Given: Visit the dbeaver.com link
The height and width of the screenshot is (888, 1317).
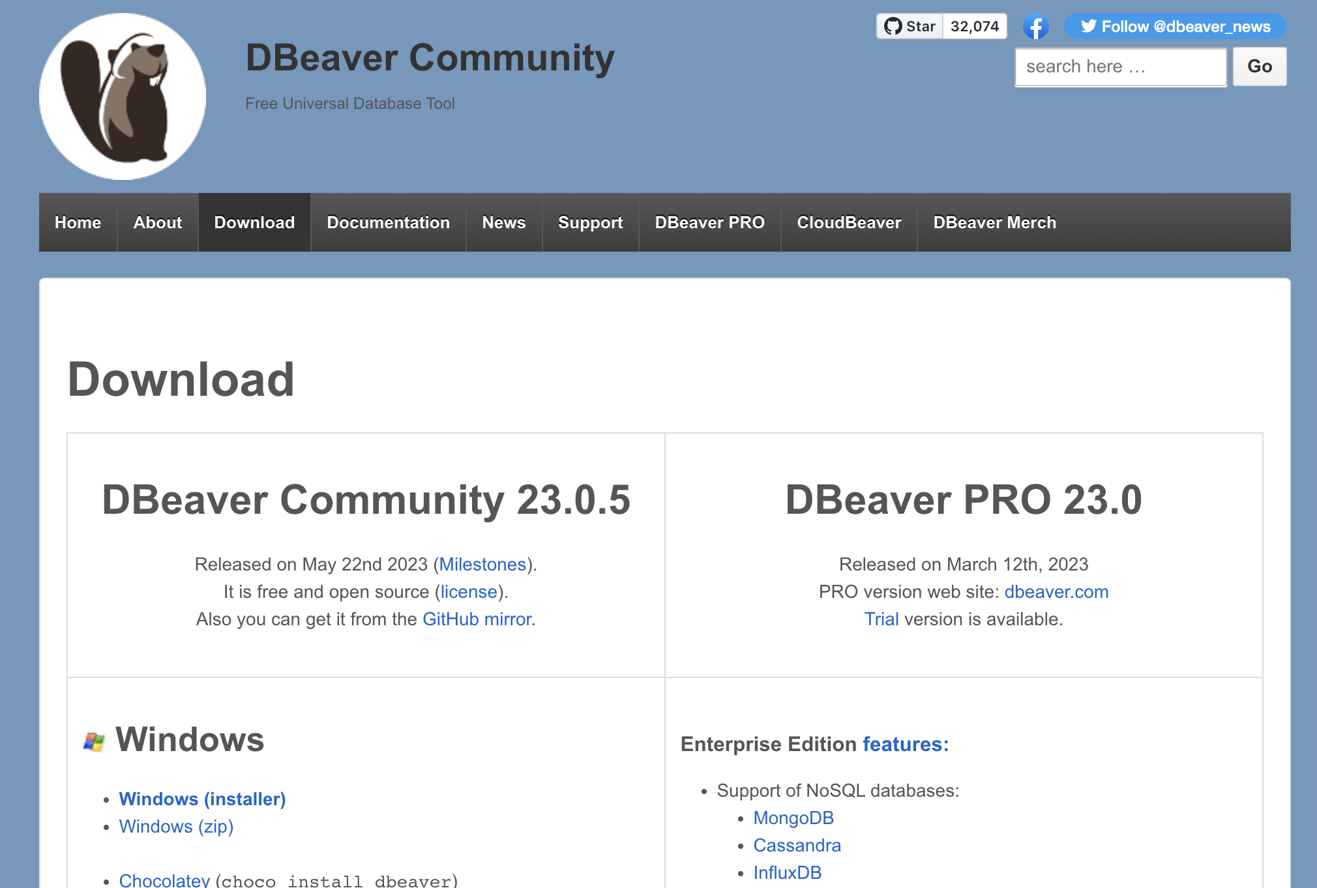Looking at the screenshot, I should [x=1056, y=591].
